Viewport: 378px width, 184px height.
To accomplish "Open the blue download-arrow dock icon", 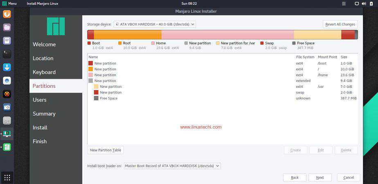I will [x=7, y=67].
